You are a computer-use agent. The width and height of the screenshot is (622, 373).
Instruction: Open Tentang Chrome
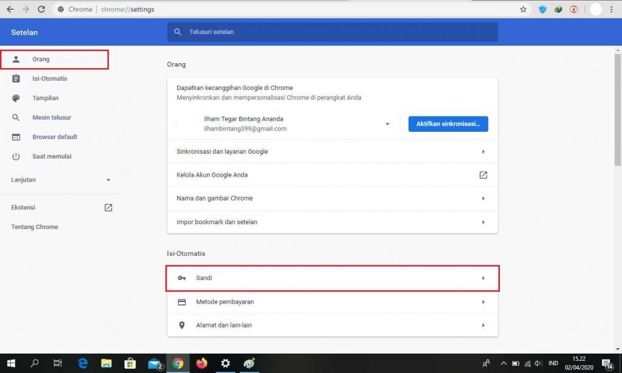pyautogui.click(x=35, y=227)
